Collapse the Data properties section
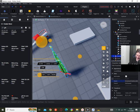Image resolution: width=140 pixels, height=112 pixels. (x=113, y=74)
